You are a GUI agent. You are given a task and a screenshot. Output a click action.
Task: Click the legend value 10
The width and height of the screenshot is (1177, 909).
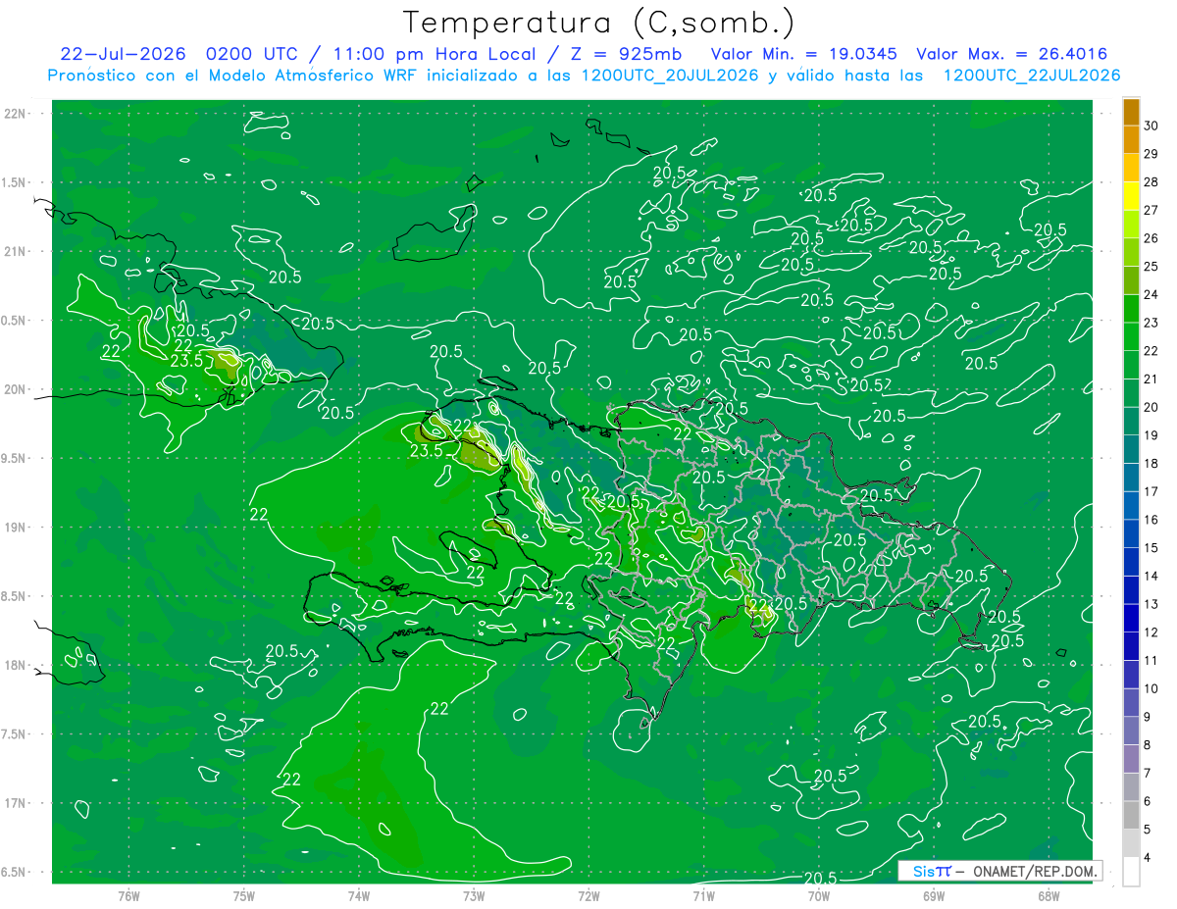pos(1151,688)
